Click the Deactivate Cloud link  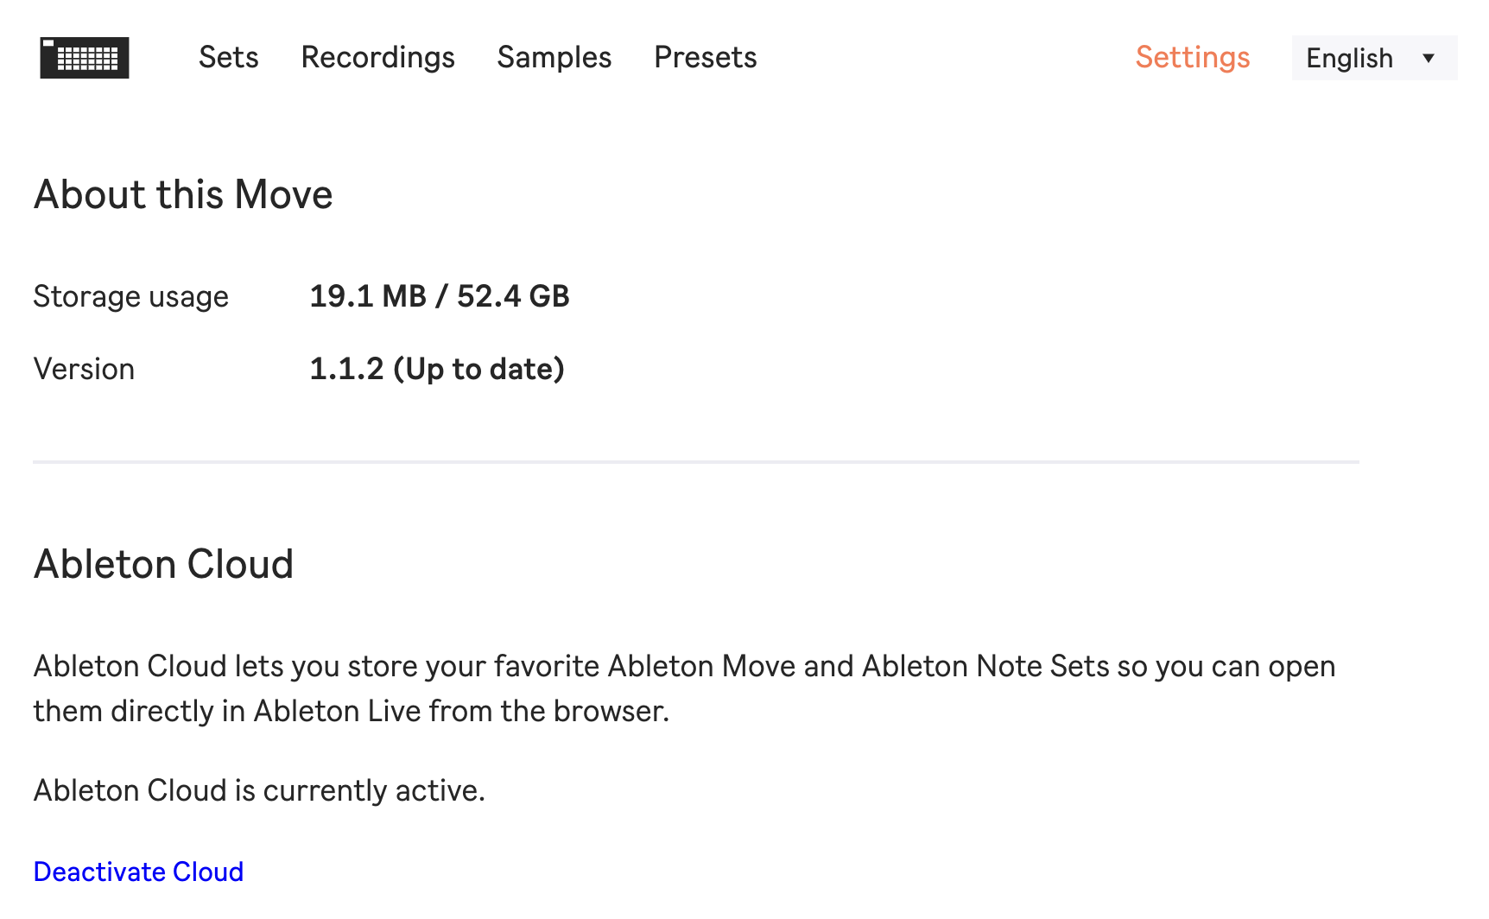coord(138,871)
